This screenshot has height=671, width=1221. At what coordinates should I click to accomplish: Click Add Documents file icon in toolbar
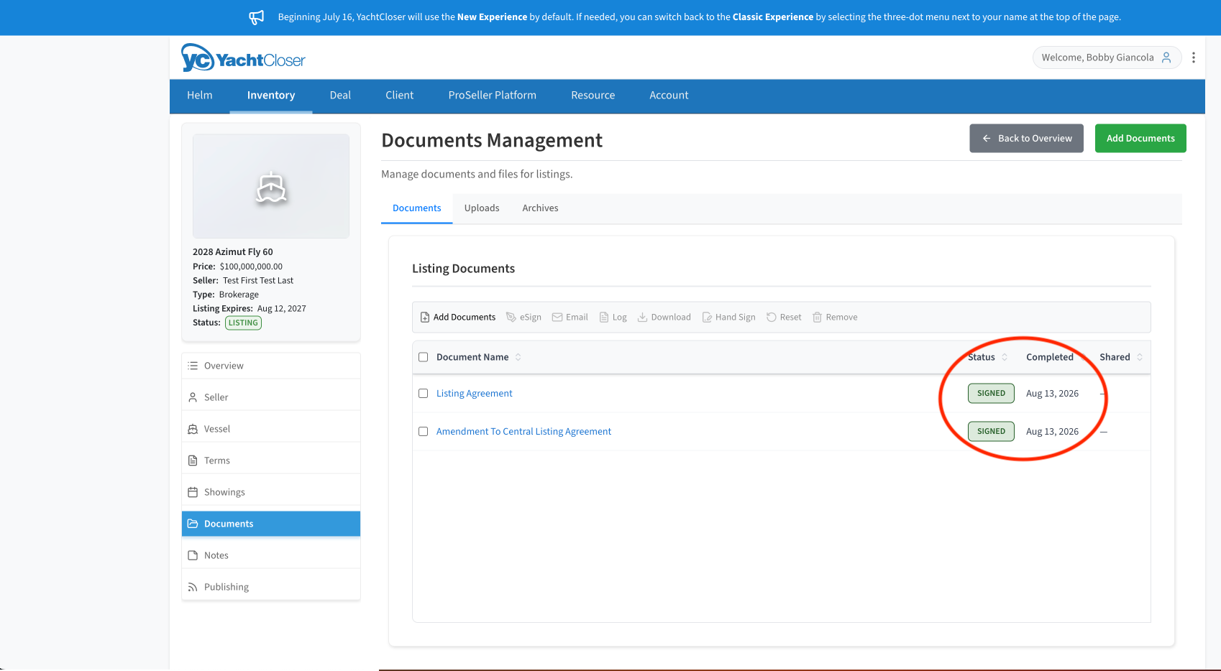click(x=425, y=317)
